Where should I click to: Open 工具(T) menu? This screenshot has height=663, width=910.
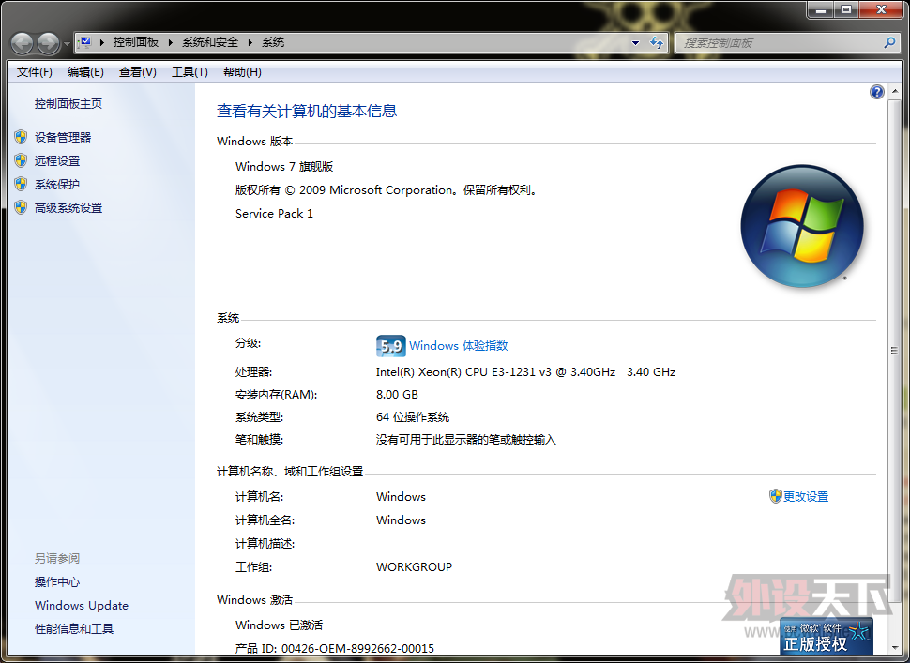(x=190, y=72)
